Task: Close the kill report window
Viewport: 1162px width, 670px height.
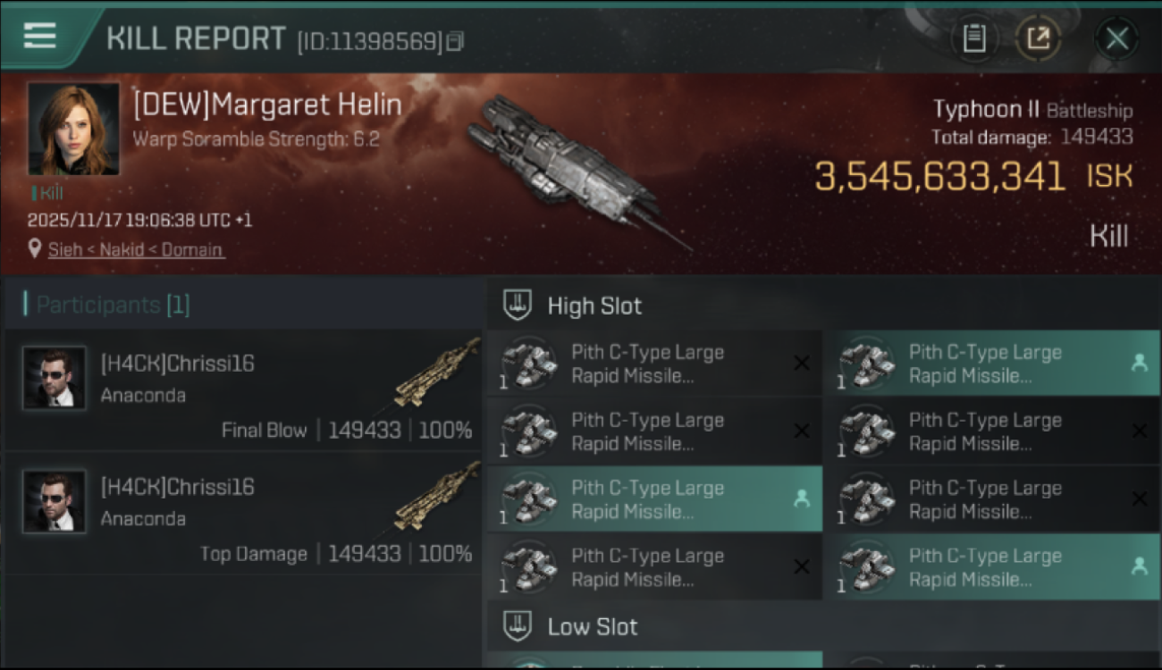Action: point(1116,38)
